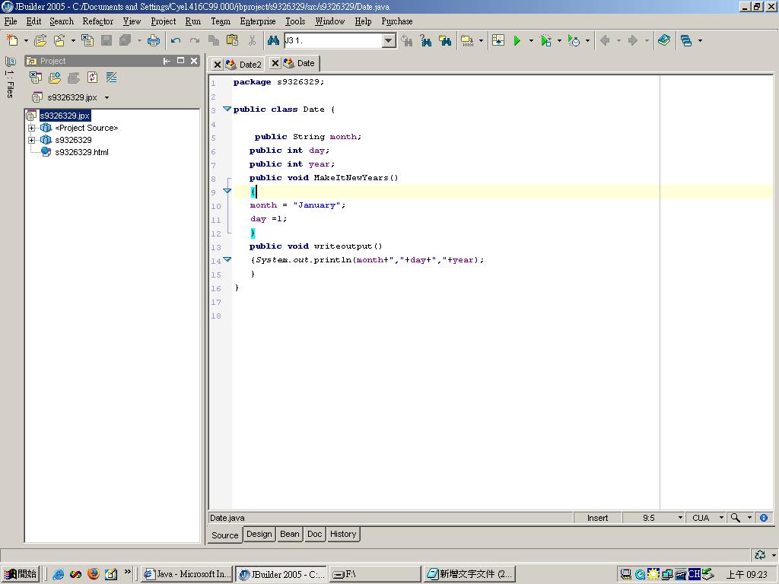Open the Debug project dropdown arrow
779x584 pixels.
pyautogui.click(x=559, y=41)
